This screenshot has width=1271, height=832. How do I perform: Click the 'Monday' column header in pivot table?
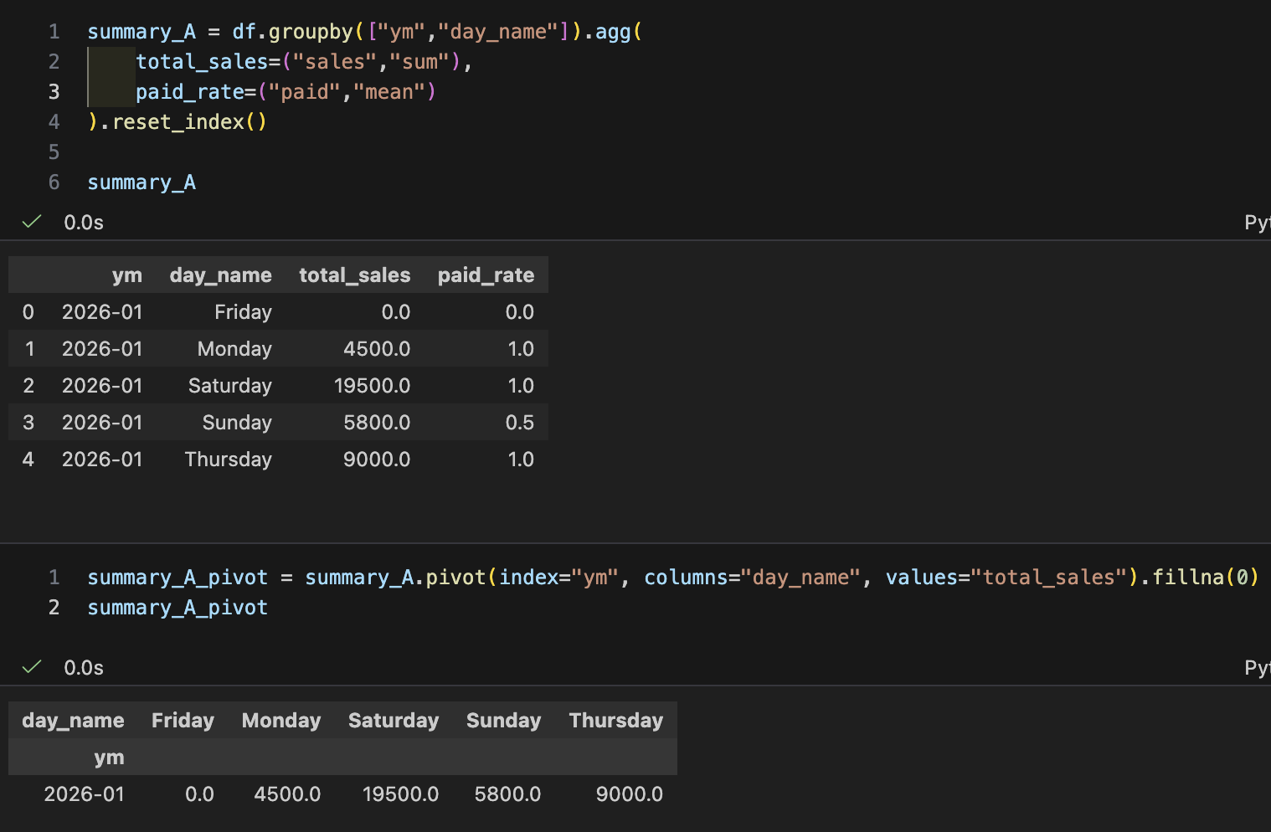tap(281, 721)
